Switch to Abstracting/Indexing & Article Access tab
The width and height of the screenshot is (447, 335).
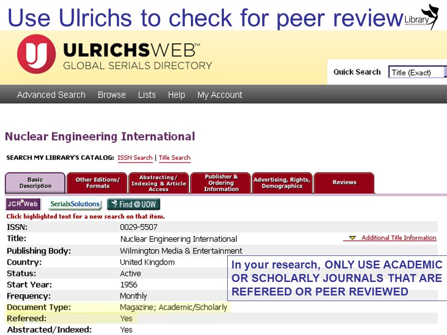(x=159, y=183)
